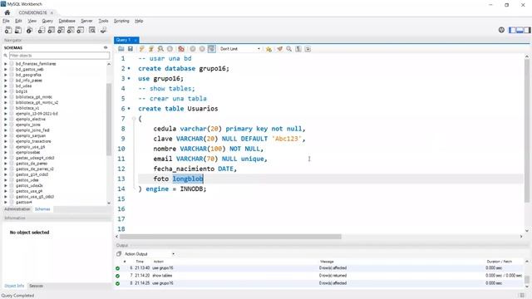
Task: Toggle the left sidebar panel visibility
Action: tap(512, 30)
